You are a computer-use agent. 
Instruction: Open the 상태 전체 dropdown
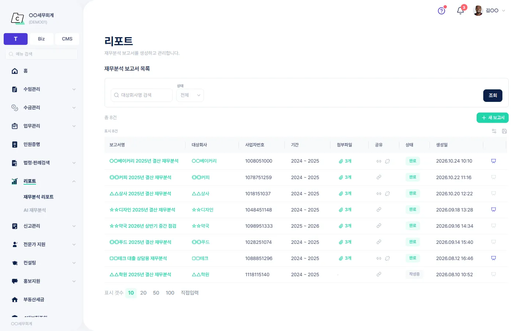pyautogui.click(x=190, y=95)
